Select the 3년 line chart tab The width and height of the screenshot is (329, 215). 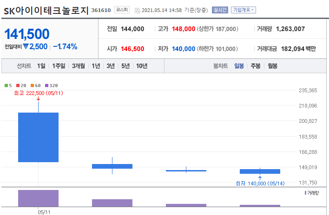point(111,66)
